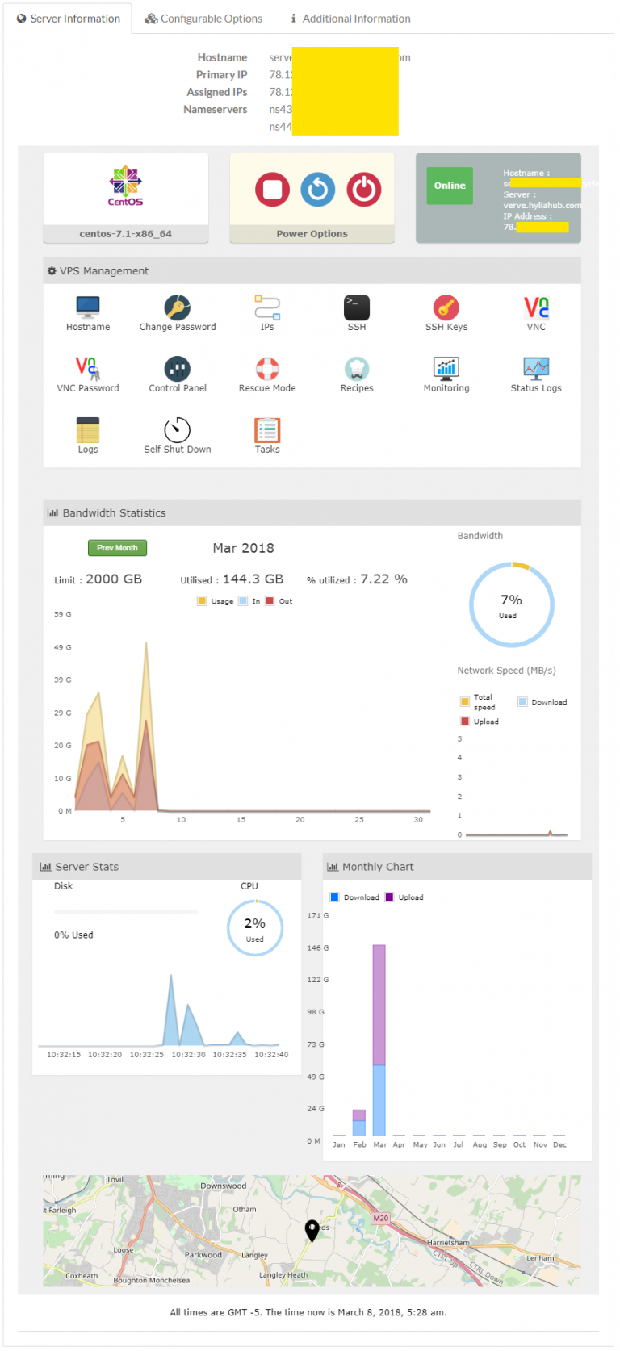The image size is (620, 1351).
Task: Click the red Stop VPS button
Action: pyautogui.click(x=272, y=190)
